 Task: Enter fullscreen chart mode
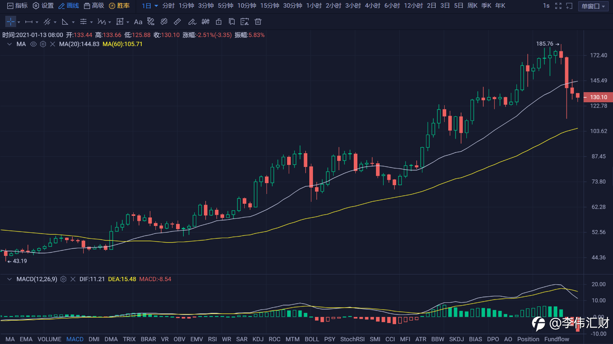point(558,6)
